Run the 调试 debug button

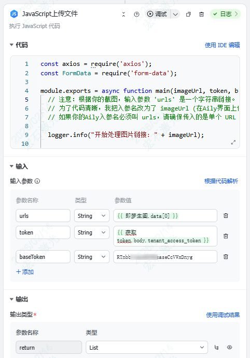click(157, 14)
